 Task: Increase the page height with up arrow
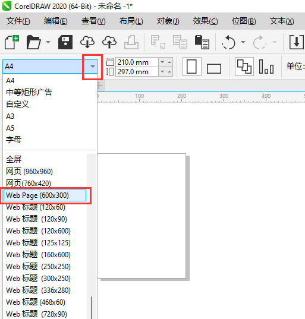(169, 72)
